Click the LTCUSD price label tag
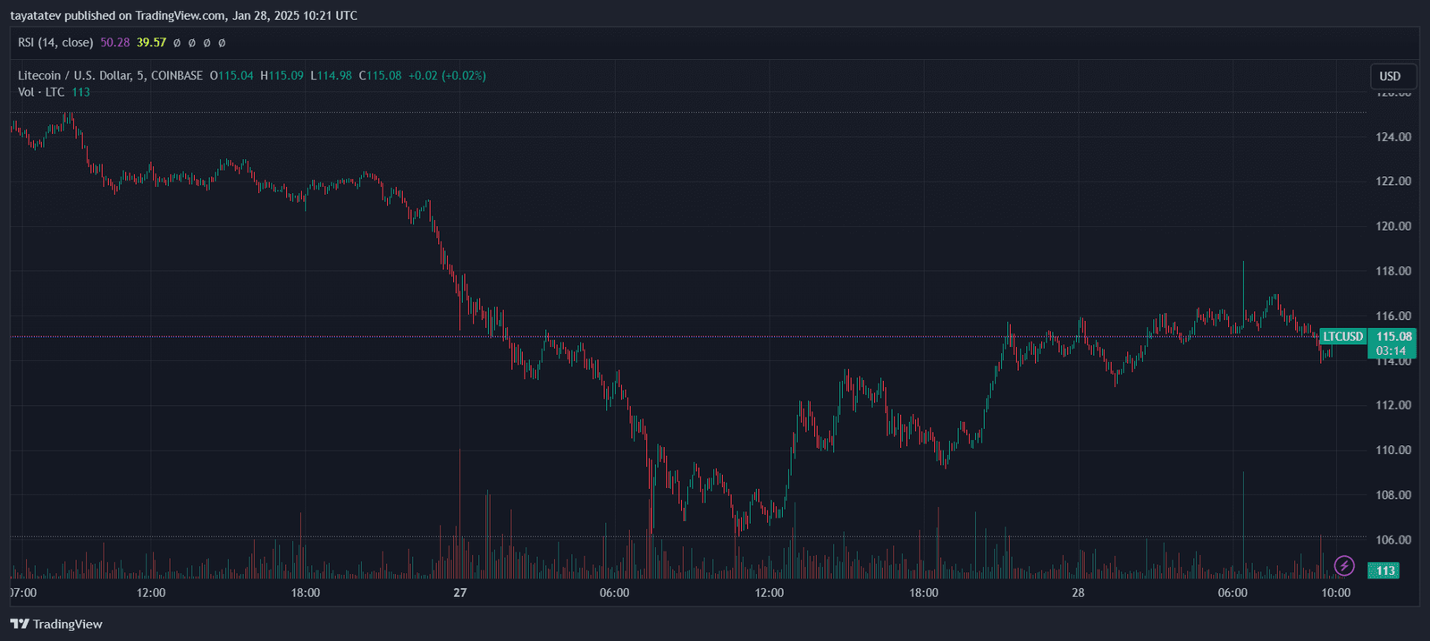 pos(1343,337)
